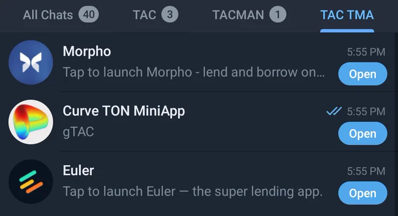Open the Euler chat title
Image resolution: width=398 pixels, height=216 pixels.
coord(78,170)
